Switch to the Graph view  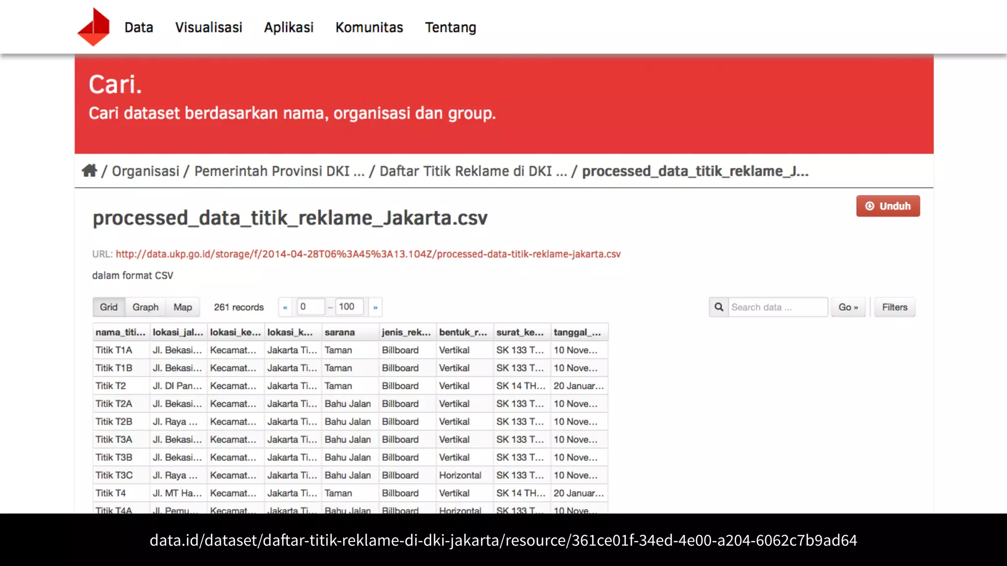pyautogui.click(x=145, y=307)
